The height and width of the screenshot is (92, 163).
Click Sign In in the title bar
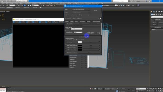(139, 1)
